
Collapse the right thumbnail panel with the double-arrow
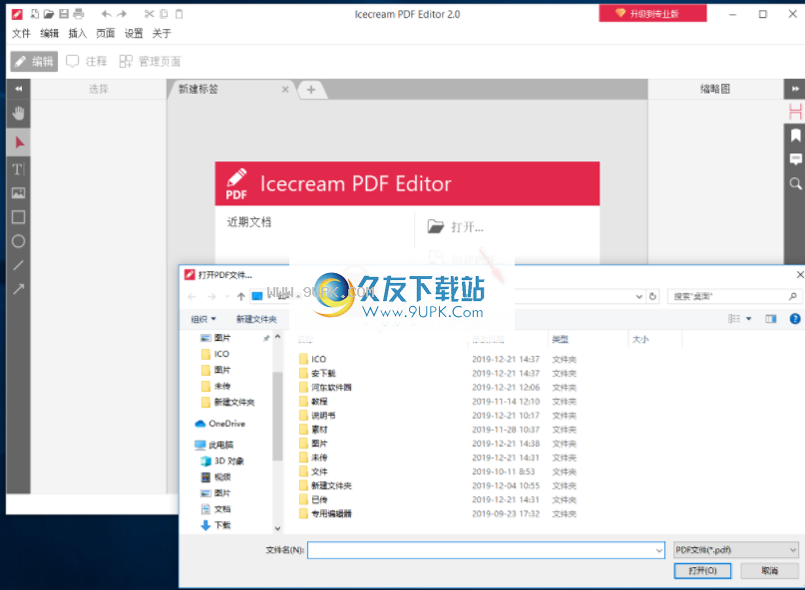[x=795, y=89]
